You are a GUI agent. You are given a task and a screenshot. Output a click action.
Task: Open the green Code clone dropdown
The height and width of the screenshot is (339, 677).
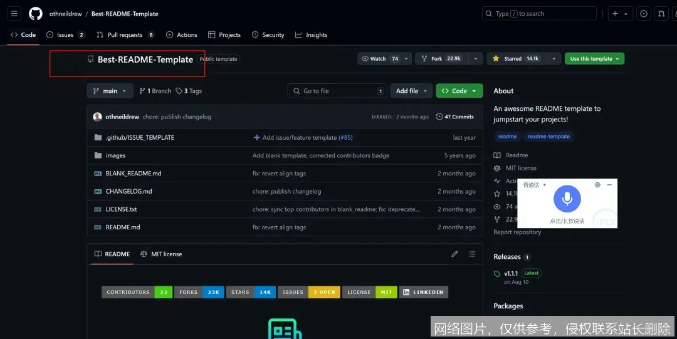tap(459, 91)
